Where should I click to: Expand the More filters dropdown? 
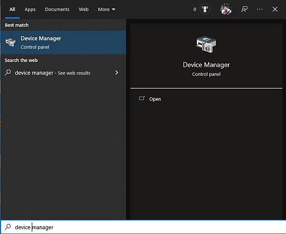tap(106, 10)
